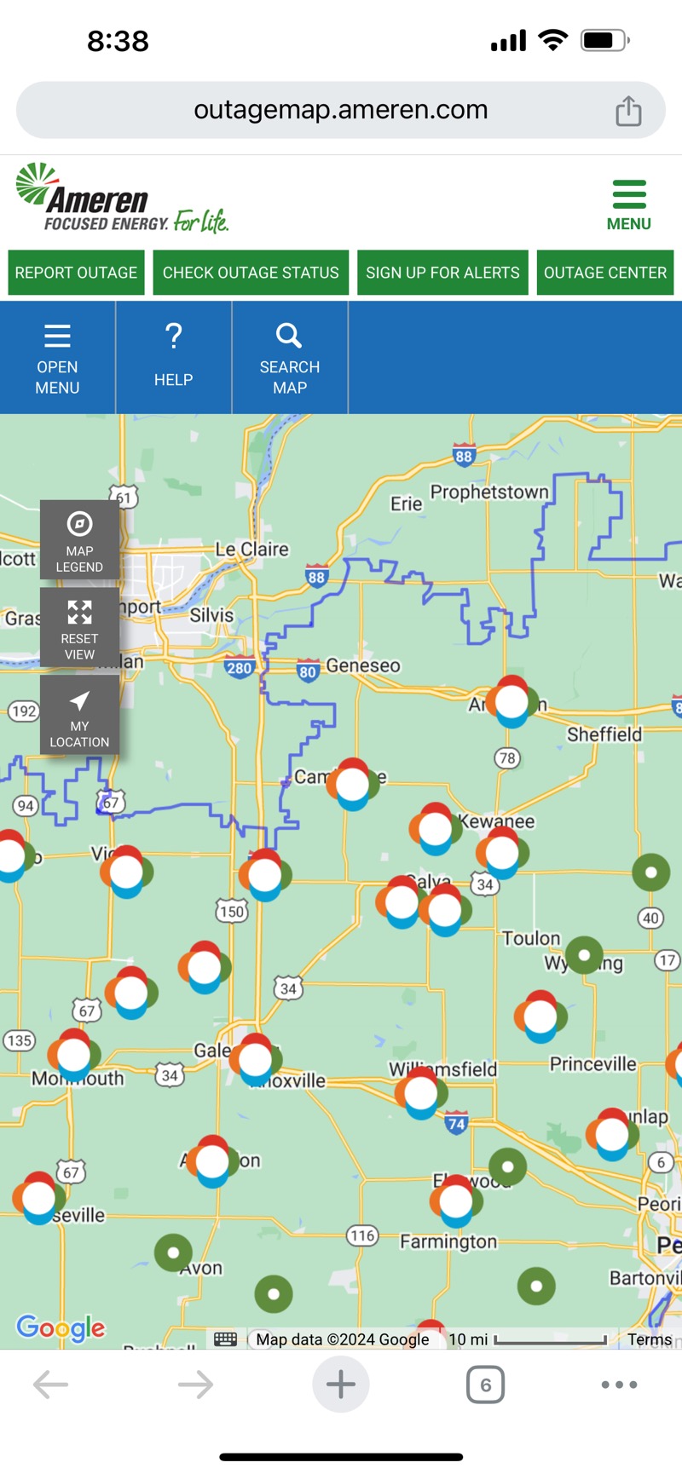Select the outage marker near Kewanee
The height and width of the screenshot is (1474, 682).
pyautogui.click(x=435, y=827)
